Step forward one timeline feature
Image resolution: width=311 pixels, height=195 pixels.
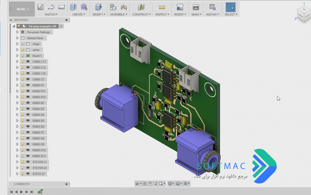26,192
